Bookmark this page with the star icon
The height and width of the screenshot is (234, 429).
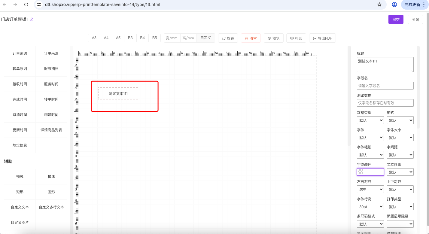[379, 5]
